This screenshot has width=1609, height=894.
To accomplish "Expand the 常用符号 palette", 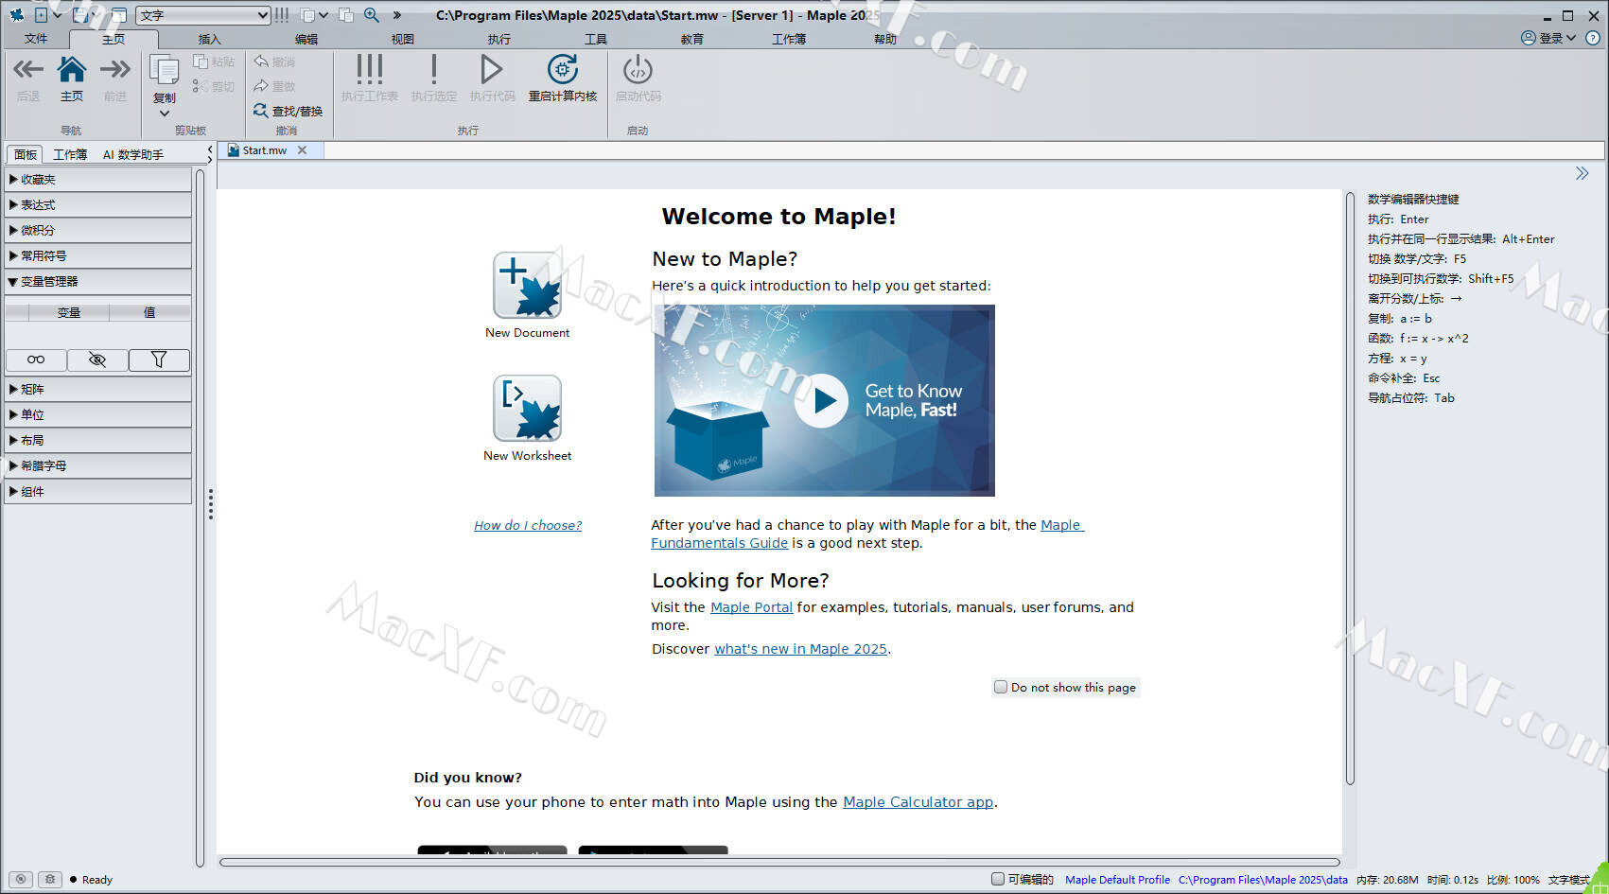I will pyautogui.click(x=98, y=256).
